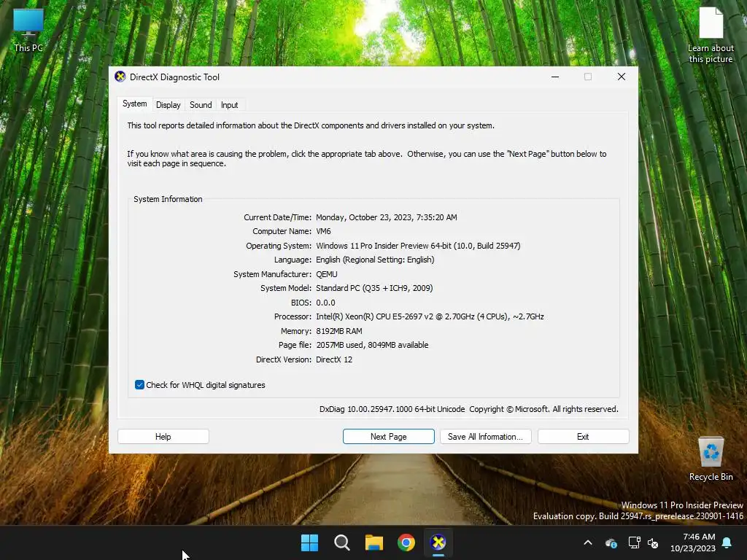Open taskbar Search

pos(341,542)
